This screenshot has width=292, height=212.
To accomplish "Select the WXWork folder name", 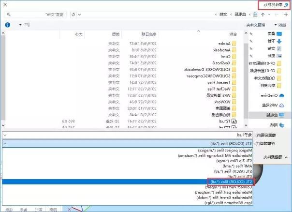I will 222,102.
